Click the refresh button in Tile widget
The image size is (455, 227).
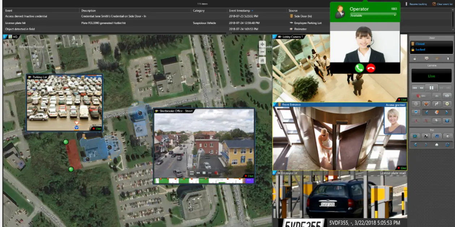point(447,144)
